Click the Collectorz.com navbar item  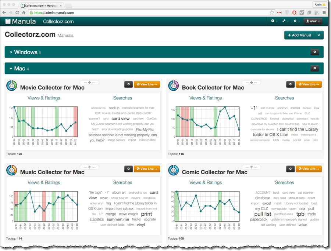(x=58, y=22)
